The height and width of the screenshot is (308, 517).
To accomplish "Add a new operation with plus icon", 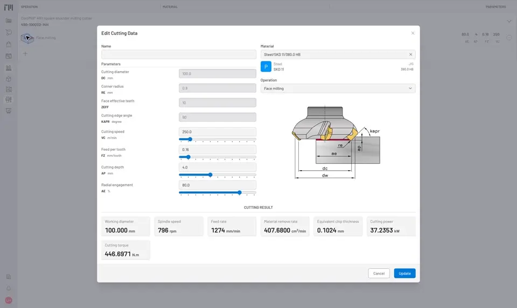I will pos(25,53).
